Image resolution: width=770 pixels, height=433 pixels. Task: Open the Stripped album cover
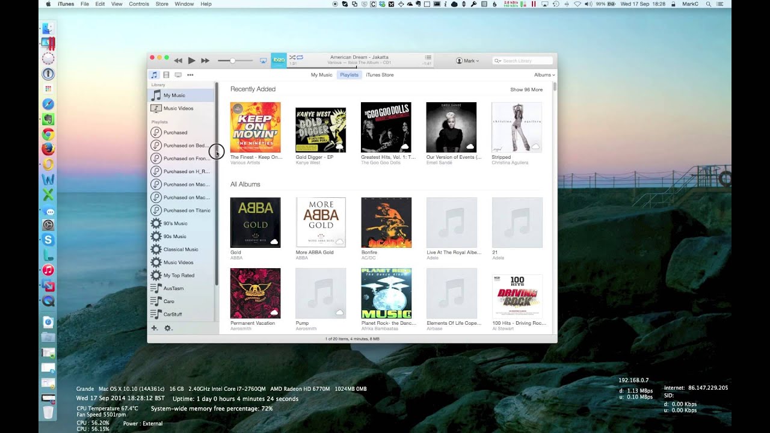click(x=517, y=127)
